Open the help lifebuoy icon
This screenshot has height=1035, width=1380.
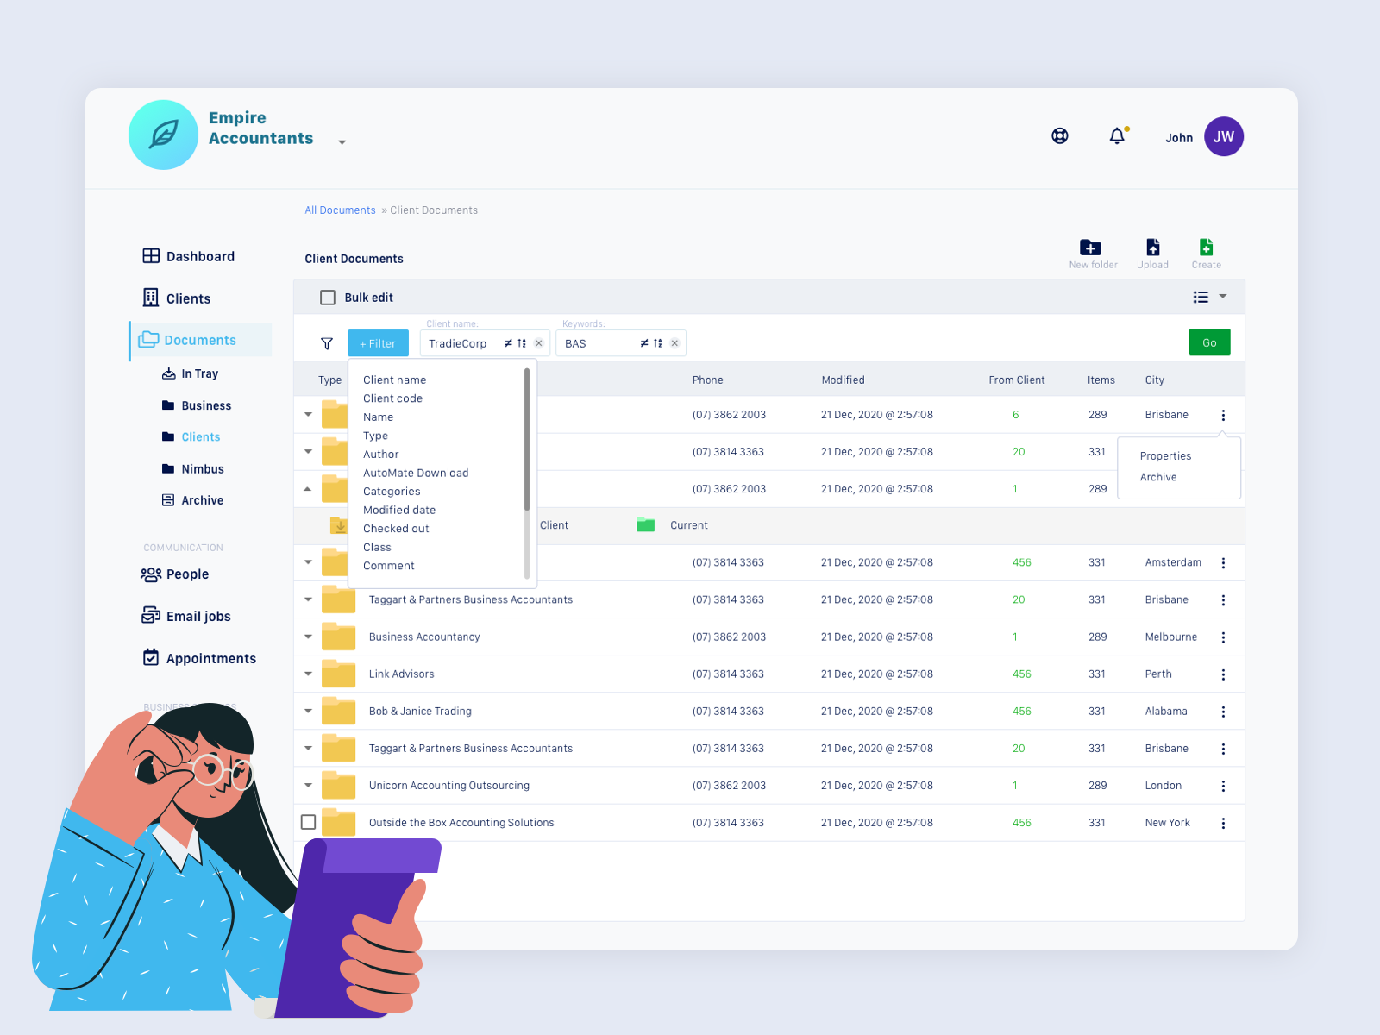coord(1060,135)
